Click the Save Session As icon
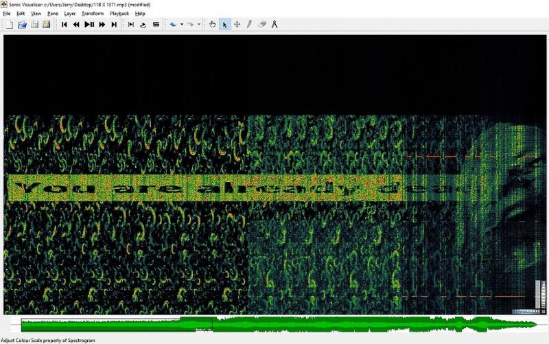549x344 pixels. click(x=47, y=25)
